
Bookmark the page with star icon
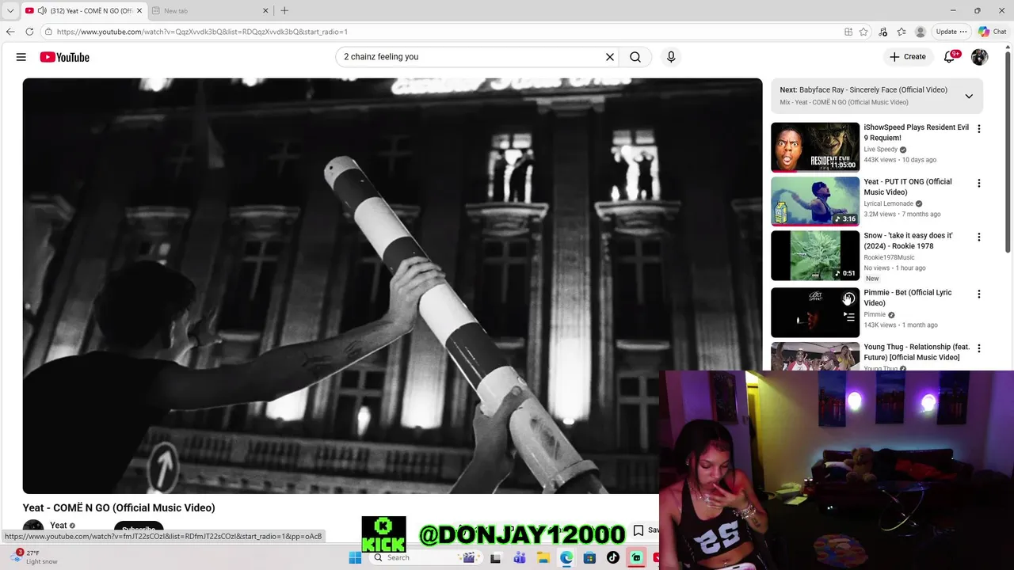click(x=863, y=32)
